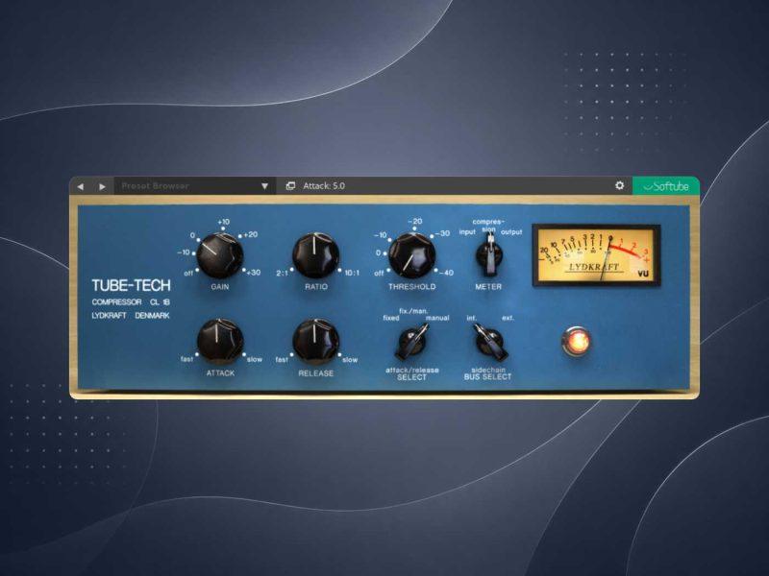Click the 'output' meter label

511,231
